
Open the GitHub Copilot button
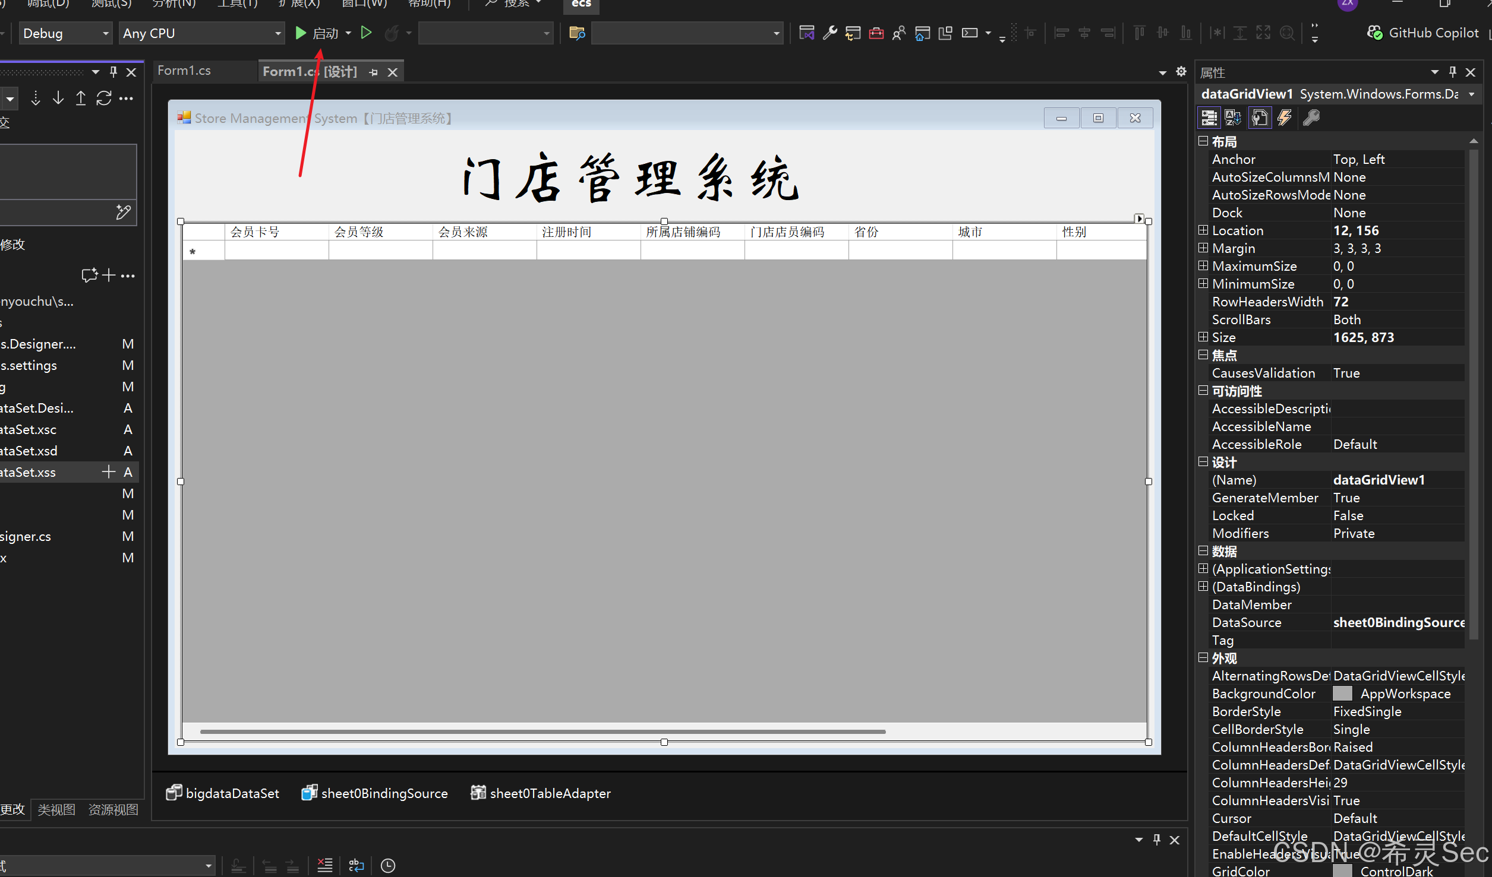coord(1422,33)
